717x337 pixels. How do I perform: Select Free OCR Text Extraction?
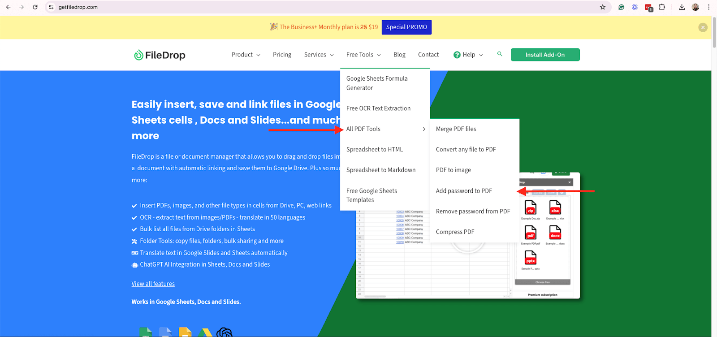385,108
